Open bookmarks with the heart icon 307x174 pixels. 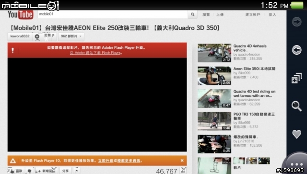[296, 134]
